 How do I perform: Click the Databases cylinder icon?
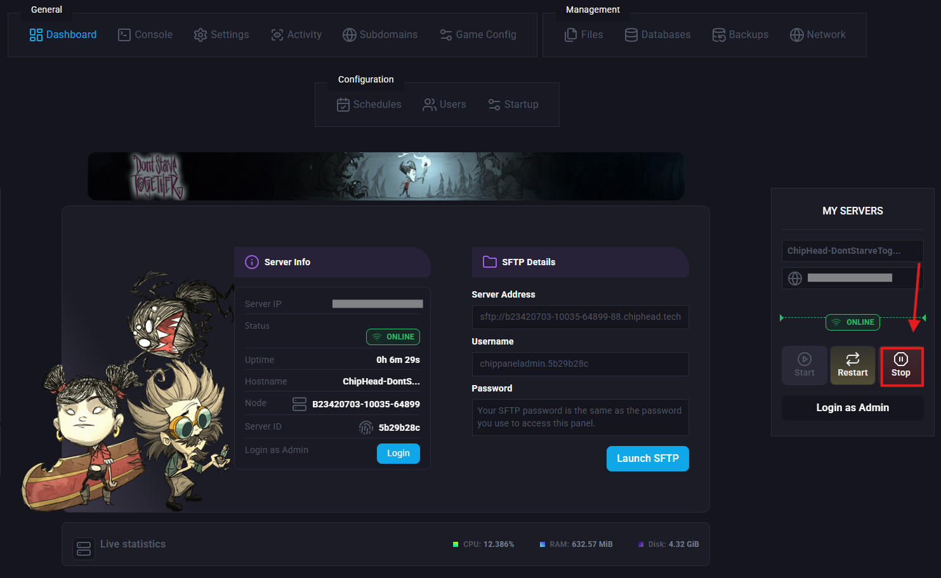pyautogui.click(x=631, y=35)
